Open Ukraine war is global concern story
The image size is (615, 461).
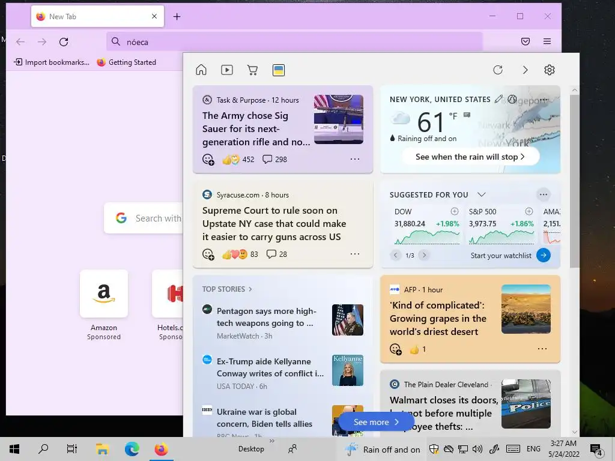(x=264, y=418)
